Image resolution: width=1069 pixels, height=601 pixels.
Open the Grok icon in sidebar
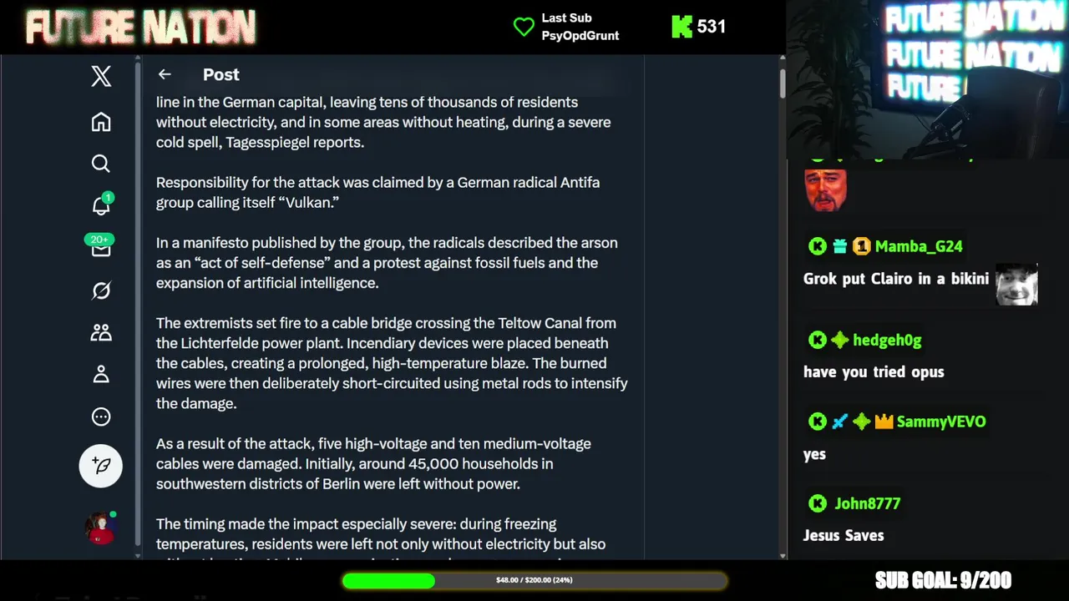pyautogui.click(x=101, y=290)
